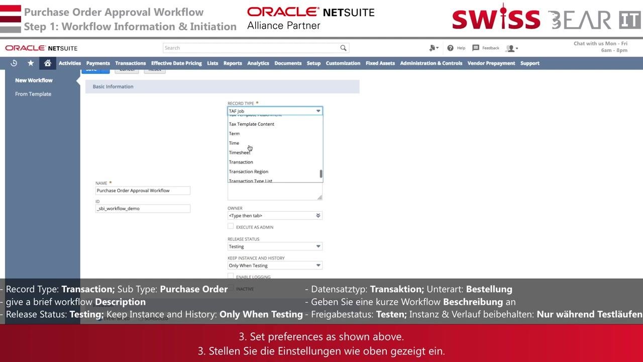Open the Setup menu
This screenshot has width=643, height=362.
(x=313, y=63)
